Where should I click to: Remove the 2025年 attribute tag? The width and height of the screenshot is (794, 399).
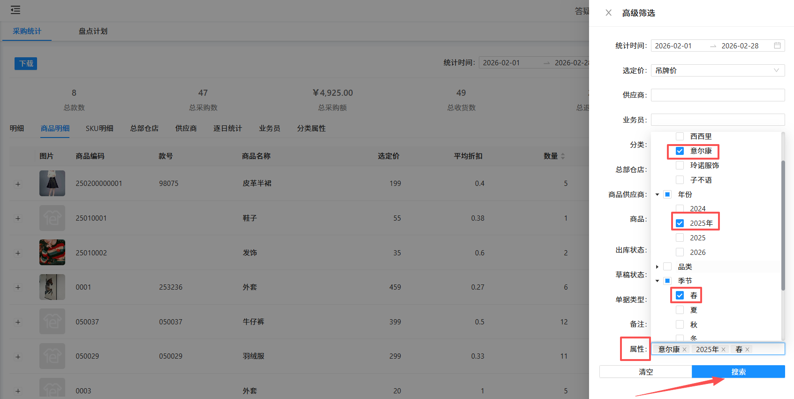click(x=723, y=350)
